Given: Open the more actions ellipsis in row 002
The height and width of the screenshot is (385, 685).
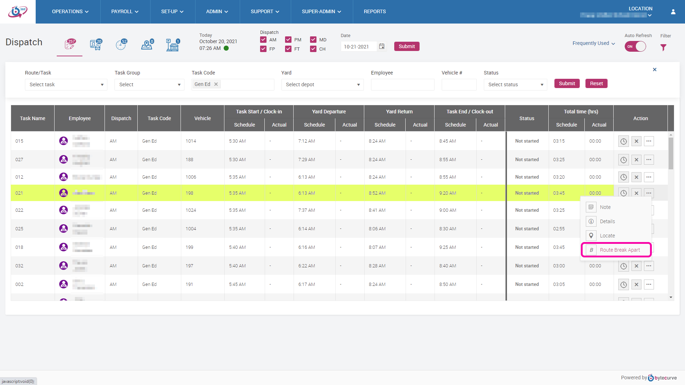Looking at the screenshot, I should 649,284.
